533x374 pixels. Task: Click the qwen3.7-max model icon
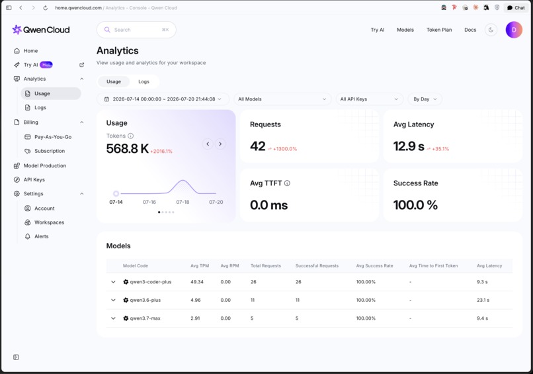point(126,318)
